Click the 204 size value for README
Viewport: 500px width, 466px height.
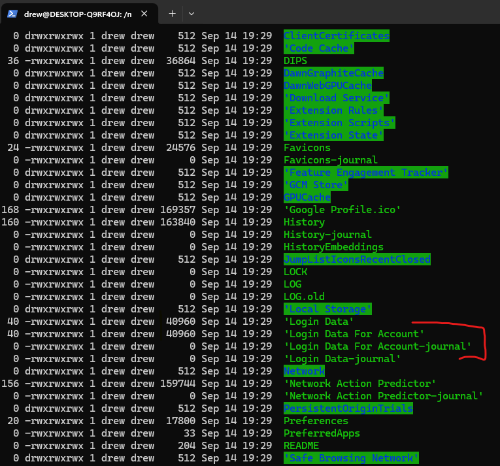click(186, 446)
